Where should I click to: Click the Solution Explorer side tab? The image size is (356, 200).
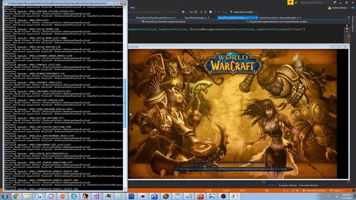[x=353, y=24]
